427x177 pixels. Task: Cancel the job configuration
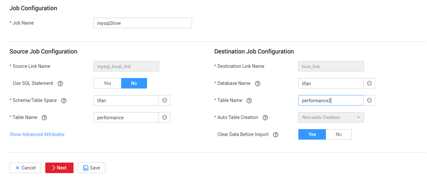pos(25,168)
